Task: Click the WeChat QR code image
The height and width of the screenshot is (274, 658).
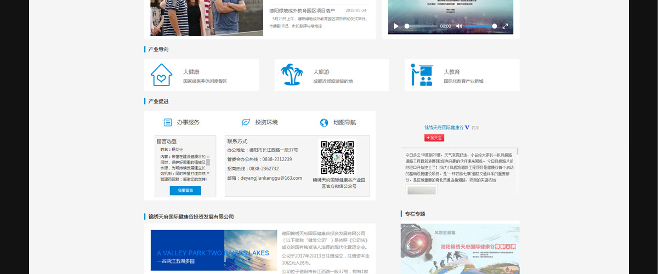Action: (337, 158)
